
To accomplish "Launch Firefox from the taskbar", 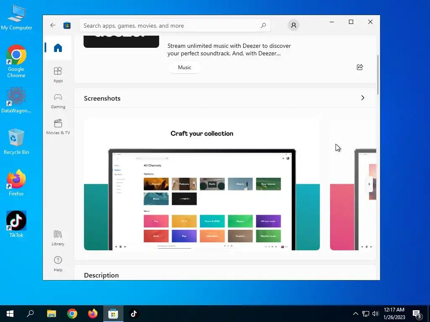I will (x=93, y=314).
